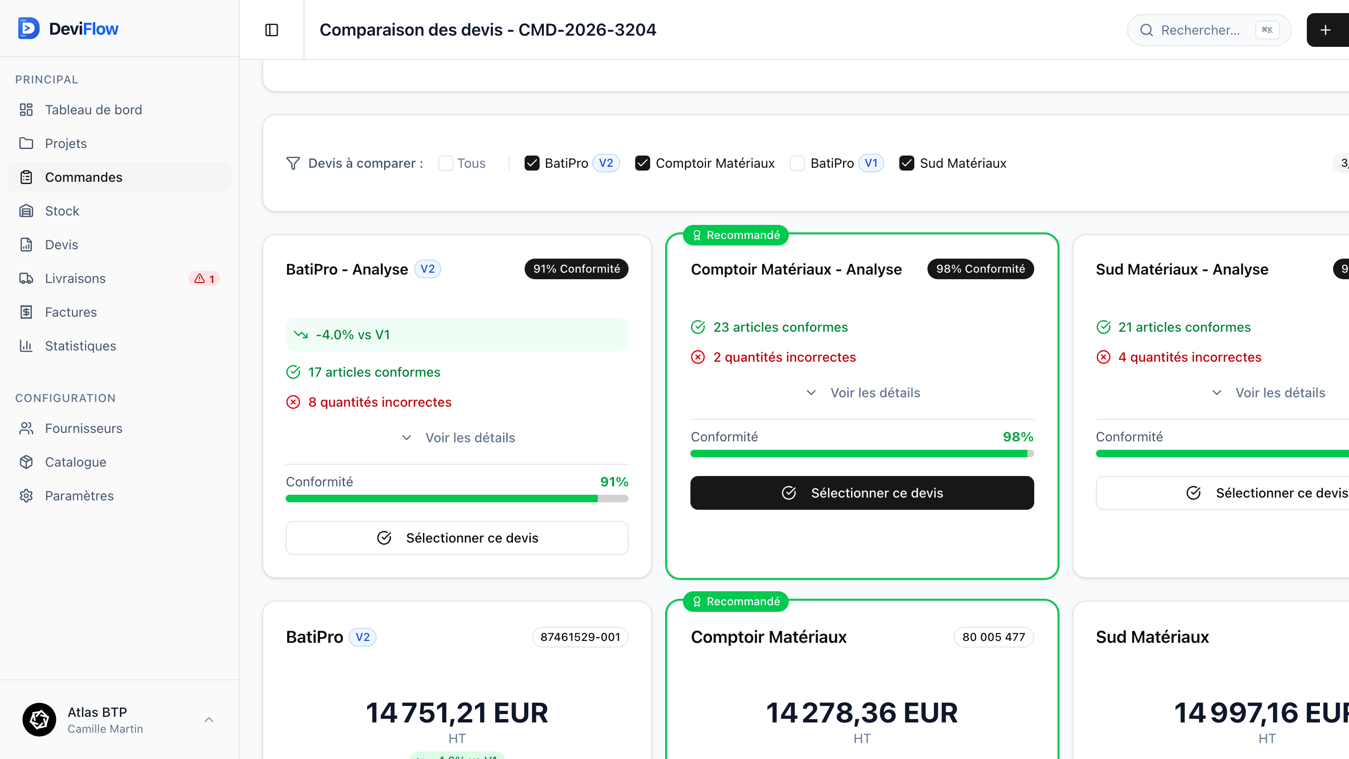Viewport: 1349px width, 759px height.
Task: Click the downward trend icon in -4.0% vs V1
Action: pyautogui.click(x=301, y=334)
